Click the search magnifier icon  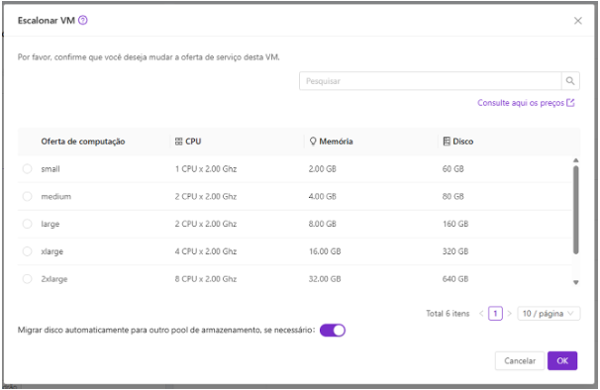570,81
